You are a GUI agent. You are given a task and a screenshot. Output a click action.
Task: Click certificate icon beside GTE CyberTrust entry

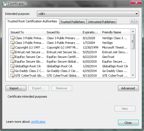pyautogui.click(x=12, y=76)
